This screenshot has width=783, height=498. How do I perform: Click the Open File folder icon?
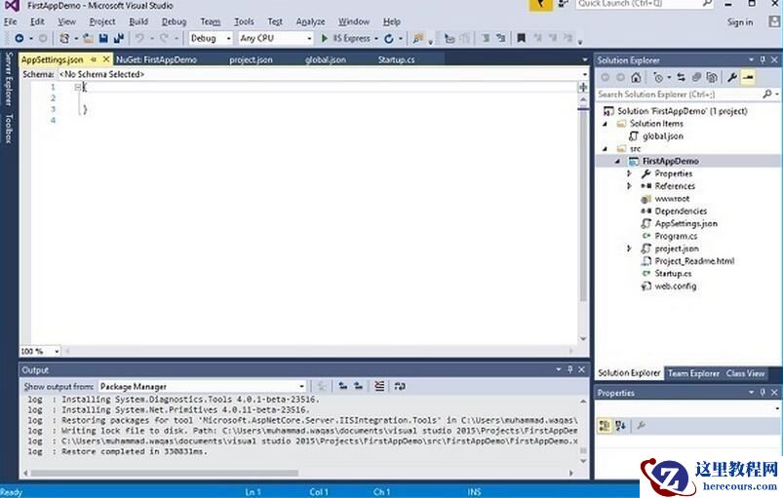(88, 38)
